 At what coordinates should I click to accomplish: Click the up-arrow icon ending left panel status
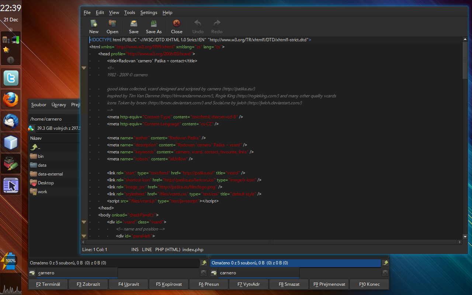[204, 263]
